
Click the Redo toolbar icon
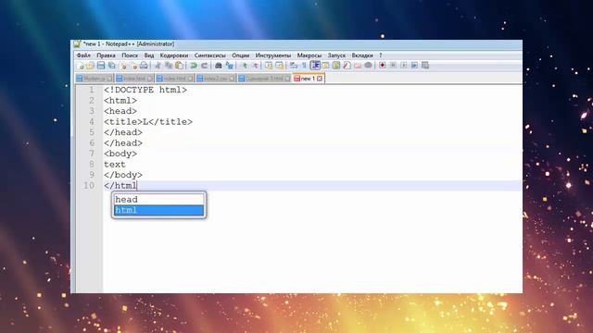pyautogui.click(x=204, y=66)
